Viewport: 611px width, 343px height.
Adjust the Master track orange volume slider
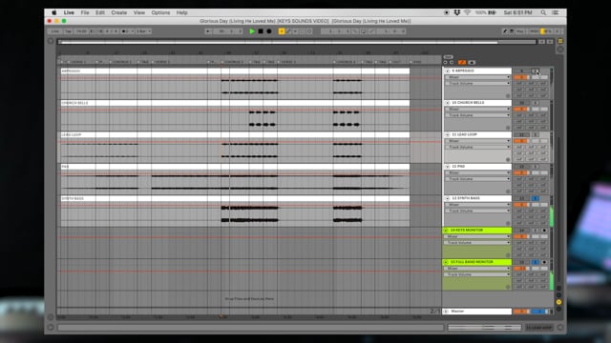pyautogui.click(x=521, y=312)
